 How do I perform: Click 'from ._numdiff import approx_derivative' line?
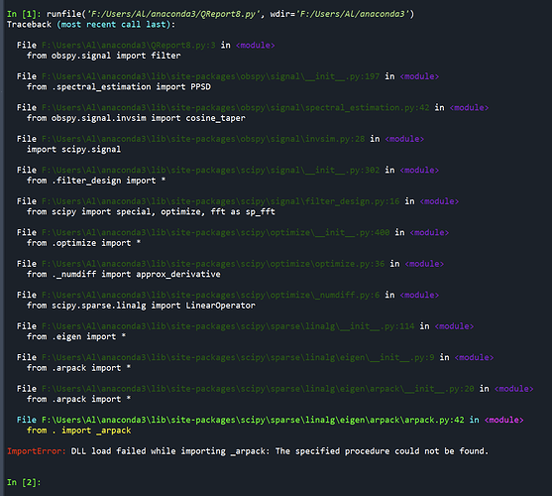(124, 275)
